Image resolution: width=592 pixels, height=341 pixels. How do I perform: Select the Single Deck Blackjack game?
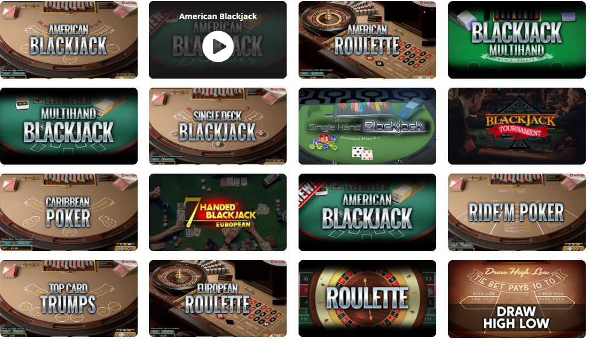tap(218, 126)
